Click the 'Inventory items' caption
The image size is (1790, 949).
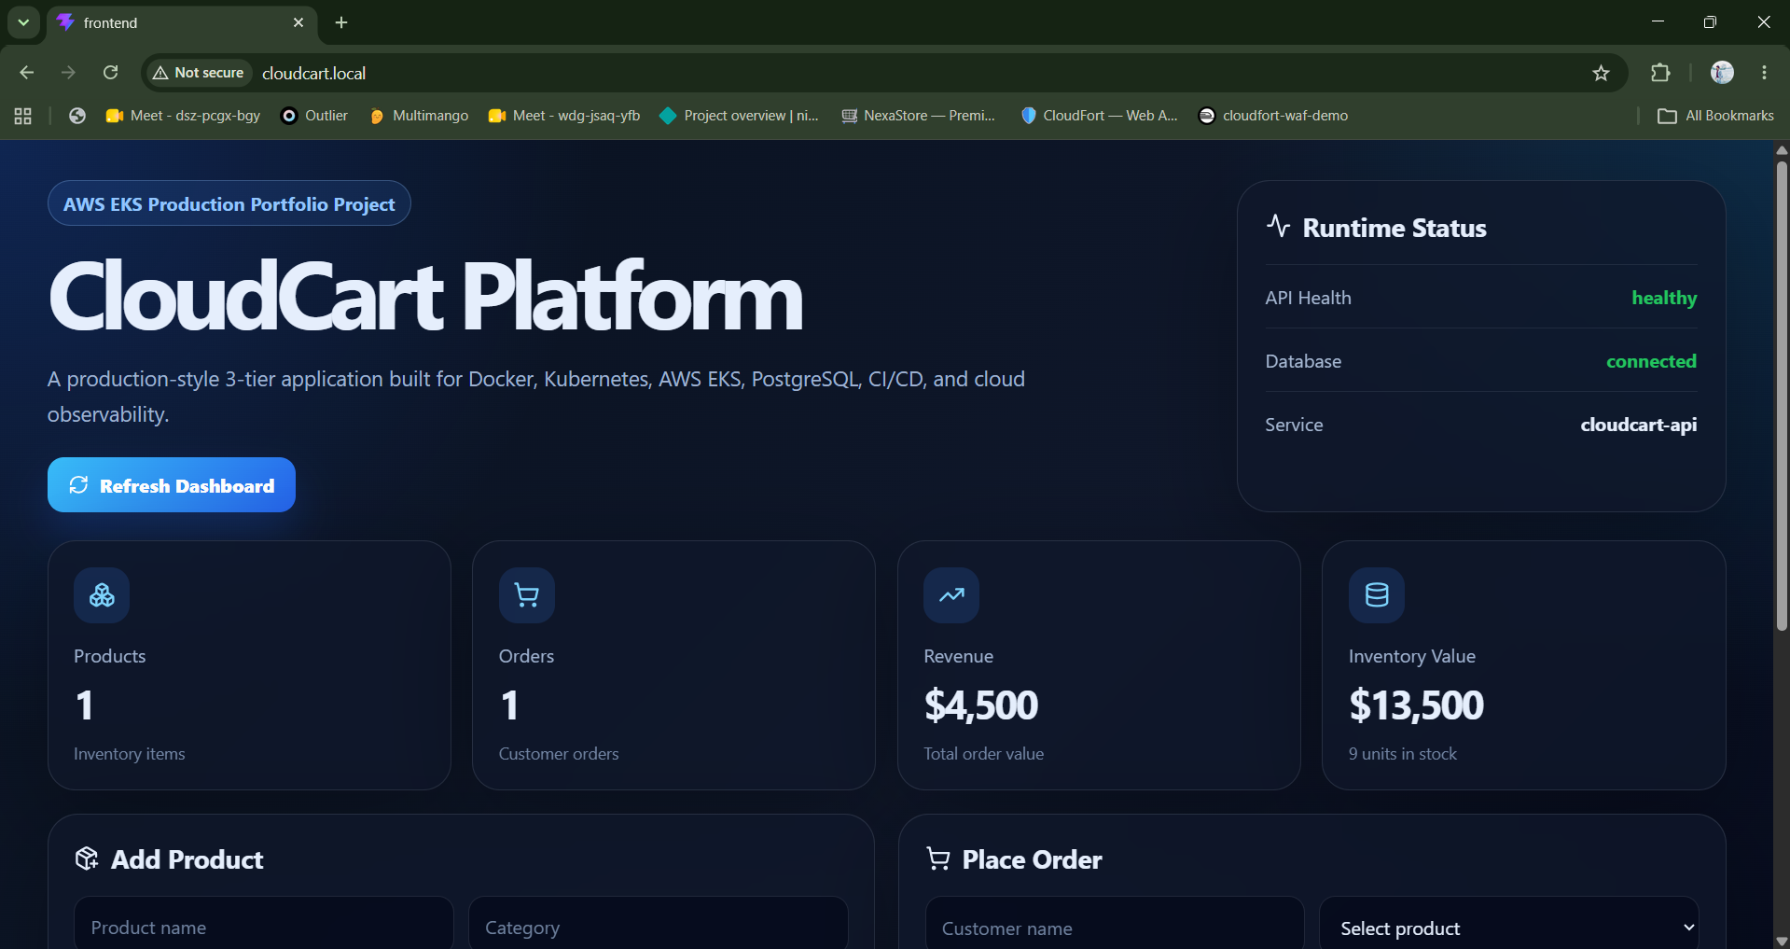130,754
